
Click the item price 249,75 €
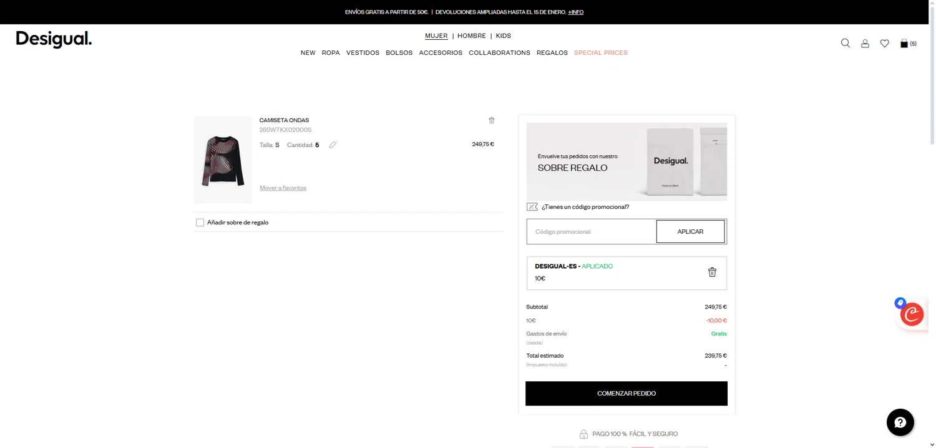click(483, 145)
